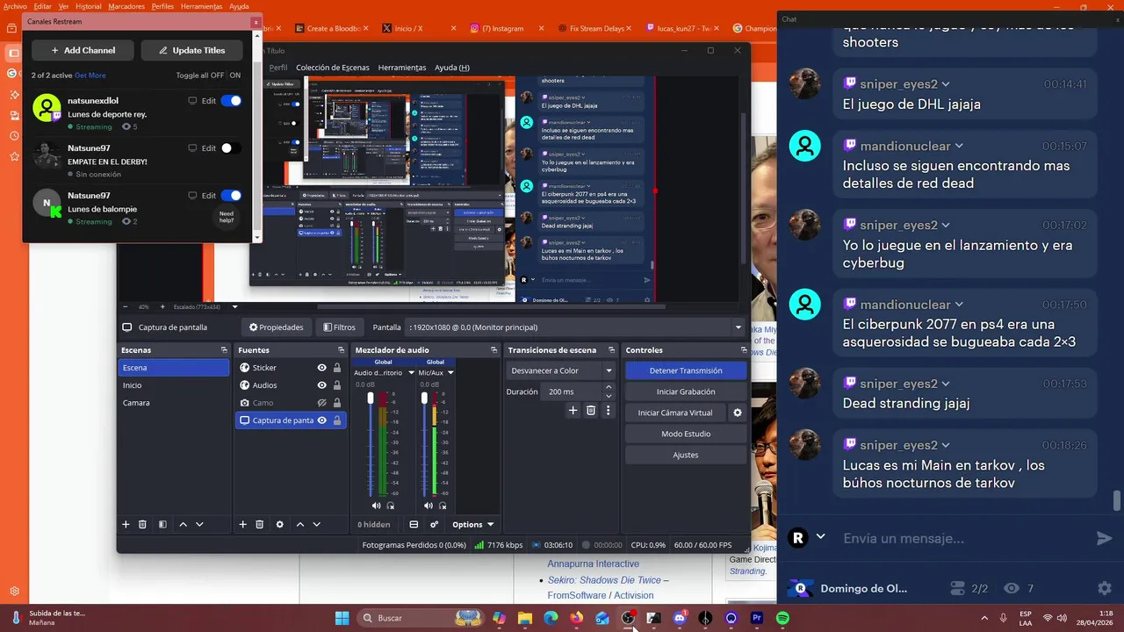
Task: Unlock the Camo source lock icon
Action: [x=337, y=403]
